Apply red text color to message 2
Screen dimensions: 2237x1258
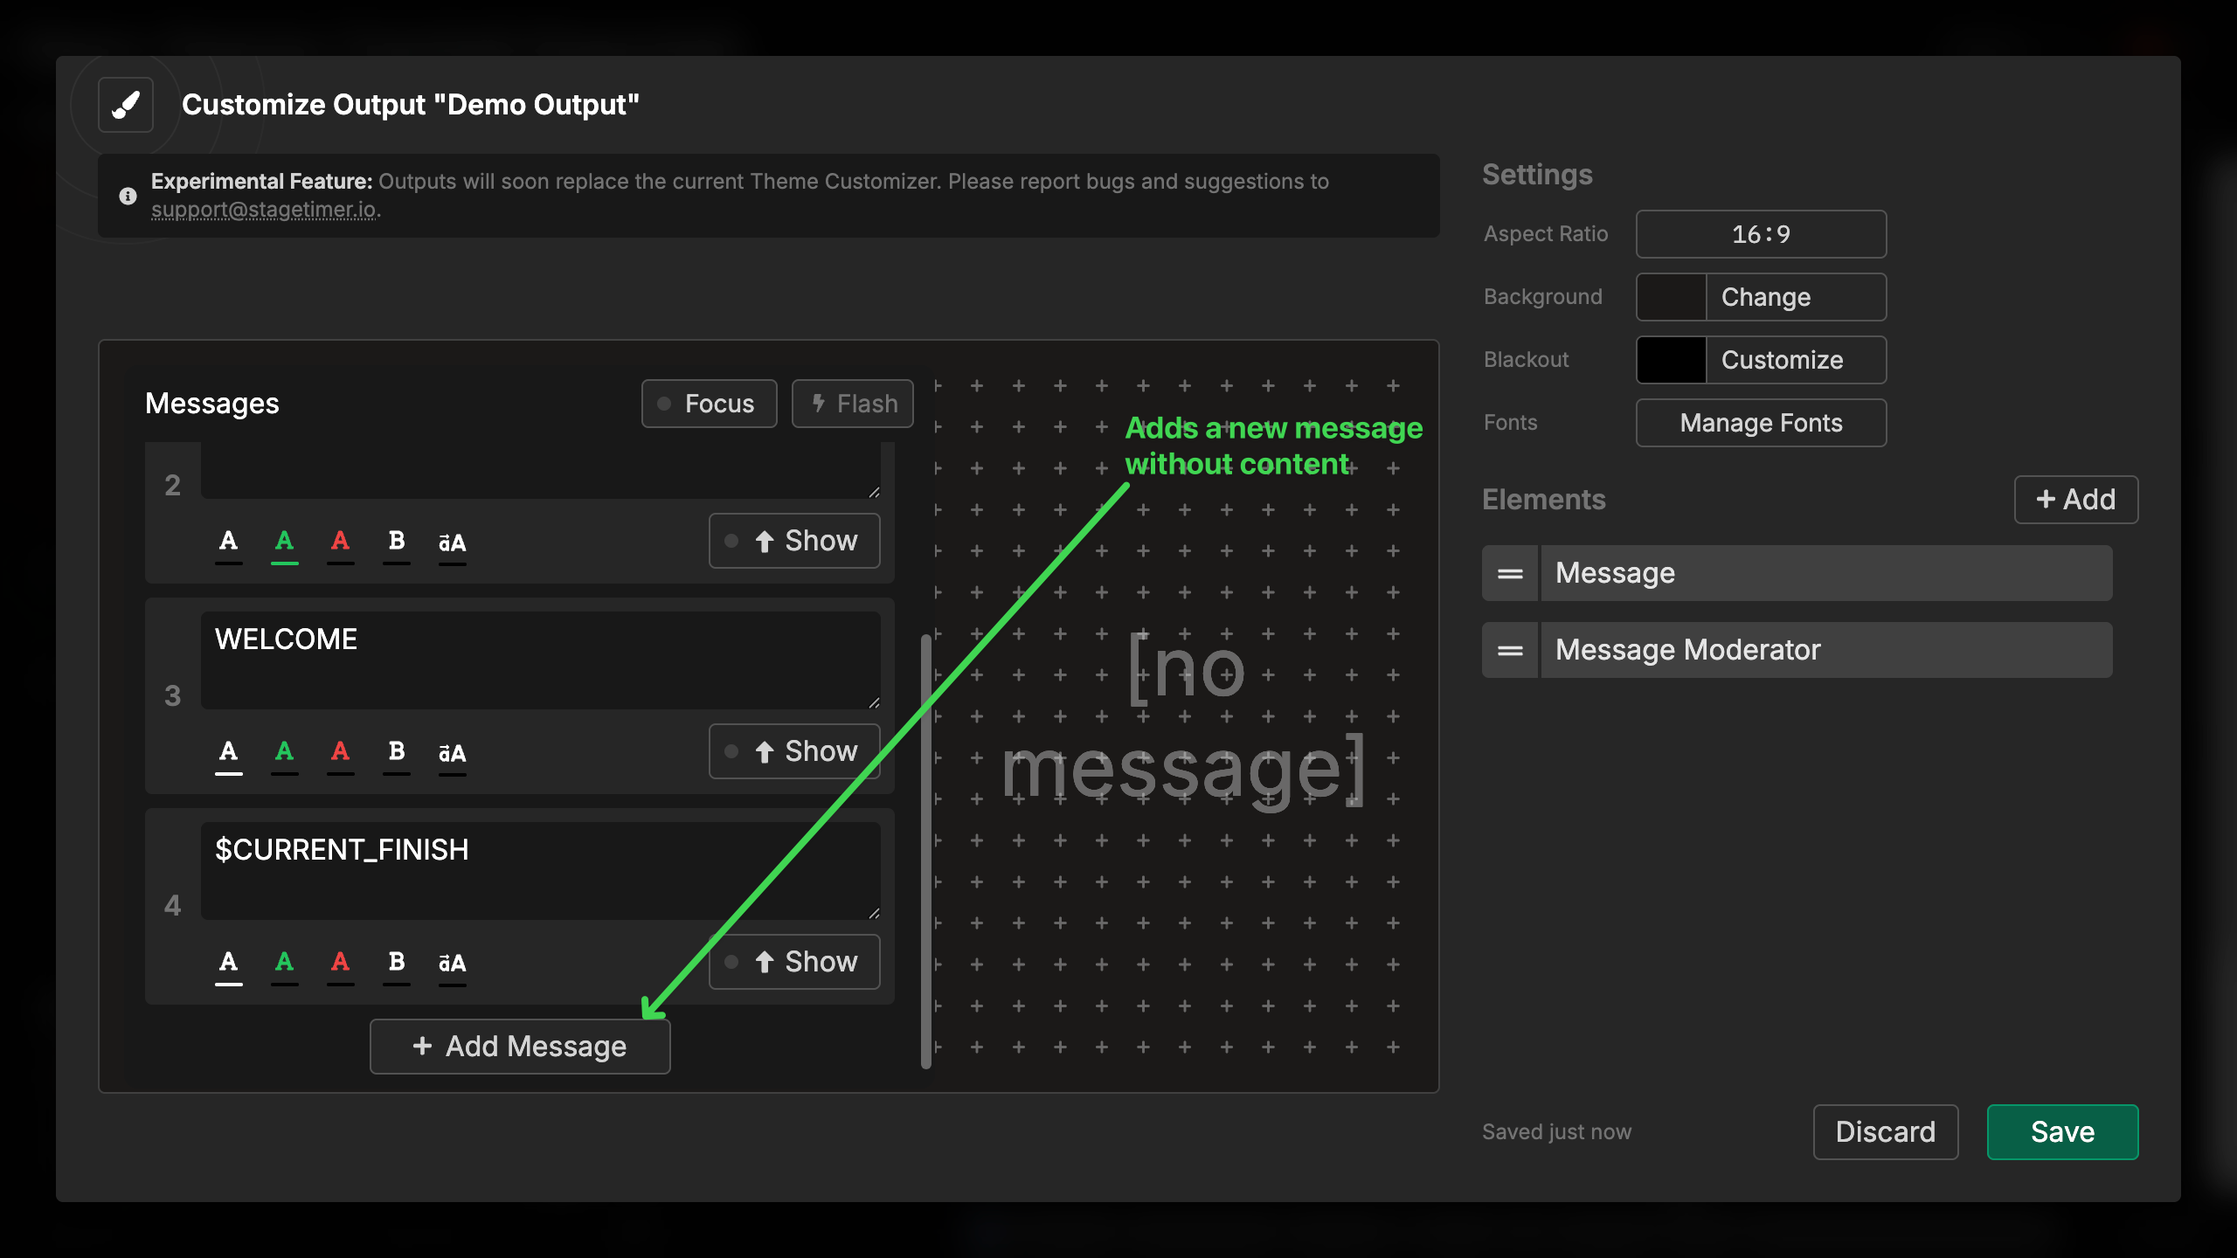click(x=340, y=542)
